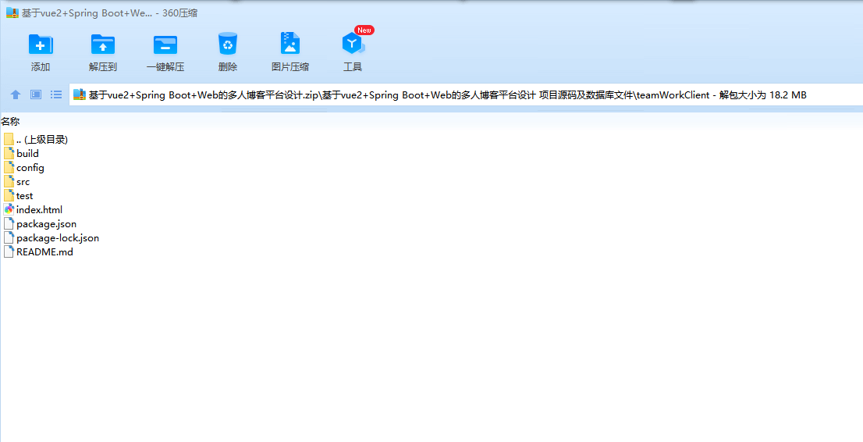This screenshot has width=863, height=442.
Task: Click the 图片压缩 label in the toolbar
Action: (290, 66)
